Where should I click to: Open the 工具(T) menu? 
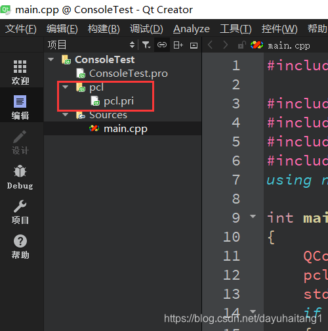(236, 29)
